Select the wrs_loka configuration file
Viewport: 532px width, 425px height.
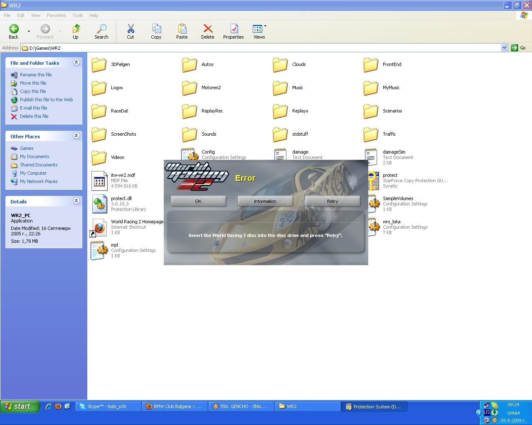pos(398,227)
